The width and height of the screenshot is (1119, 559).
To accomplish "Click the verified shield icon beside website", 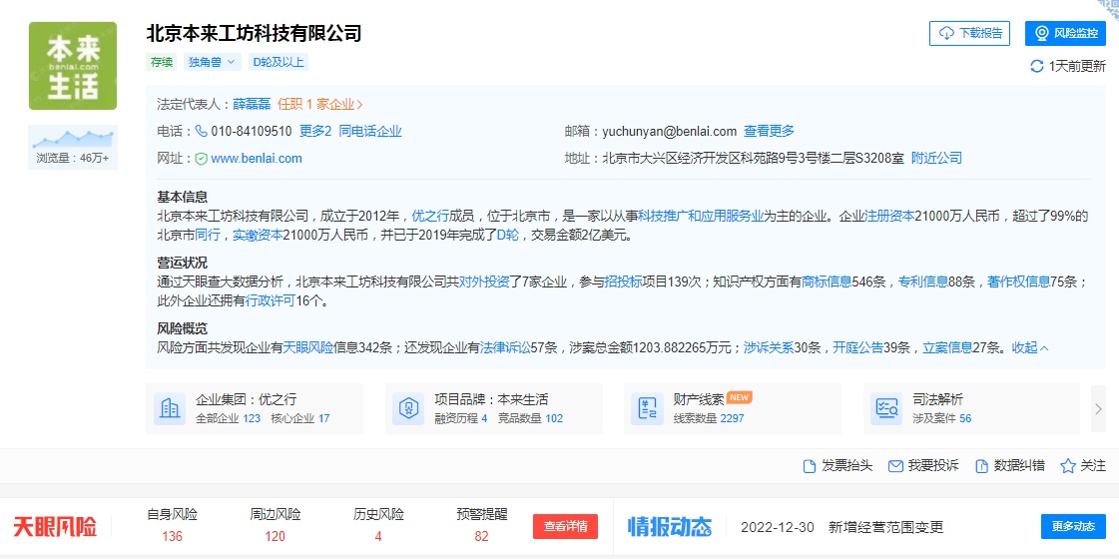I will (x=202, y=159).
